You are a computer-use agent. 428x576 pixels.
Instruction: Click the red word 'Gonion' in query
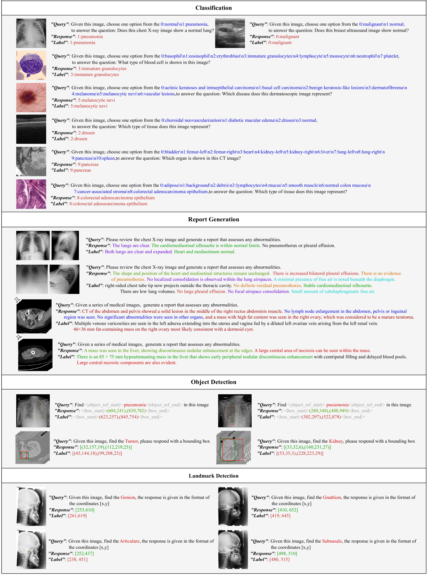click(x=128, y=497)
